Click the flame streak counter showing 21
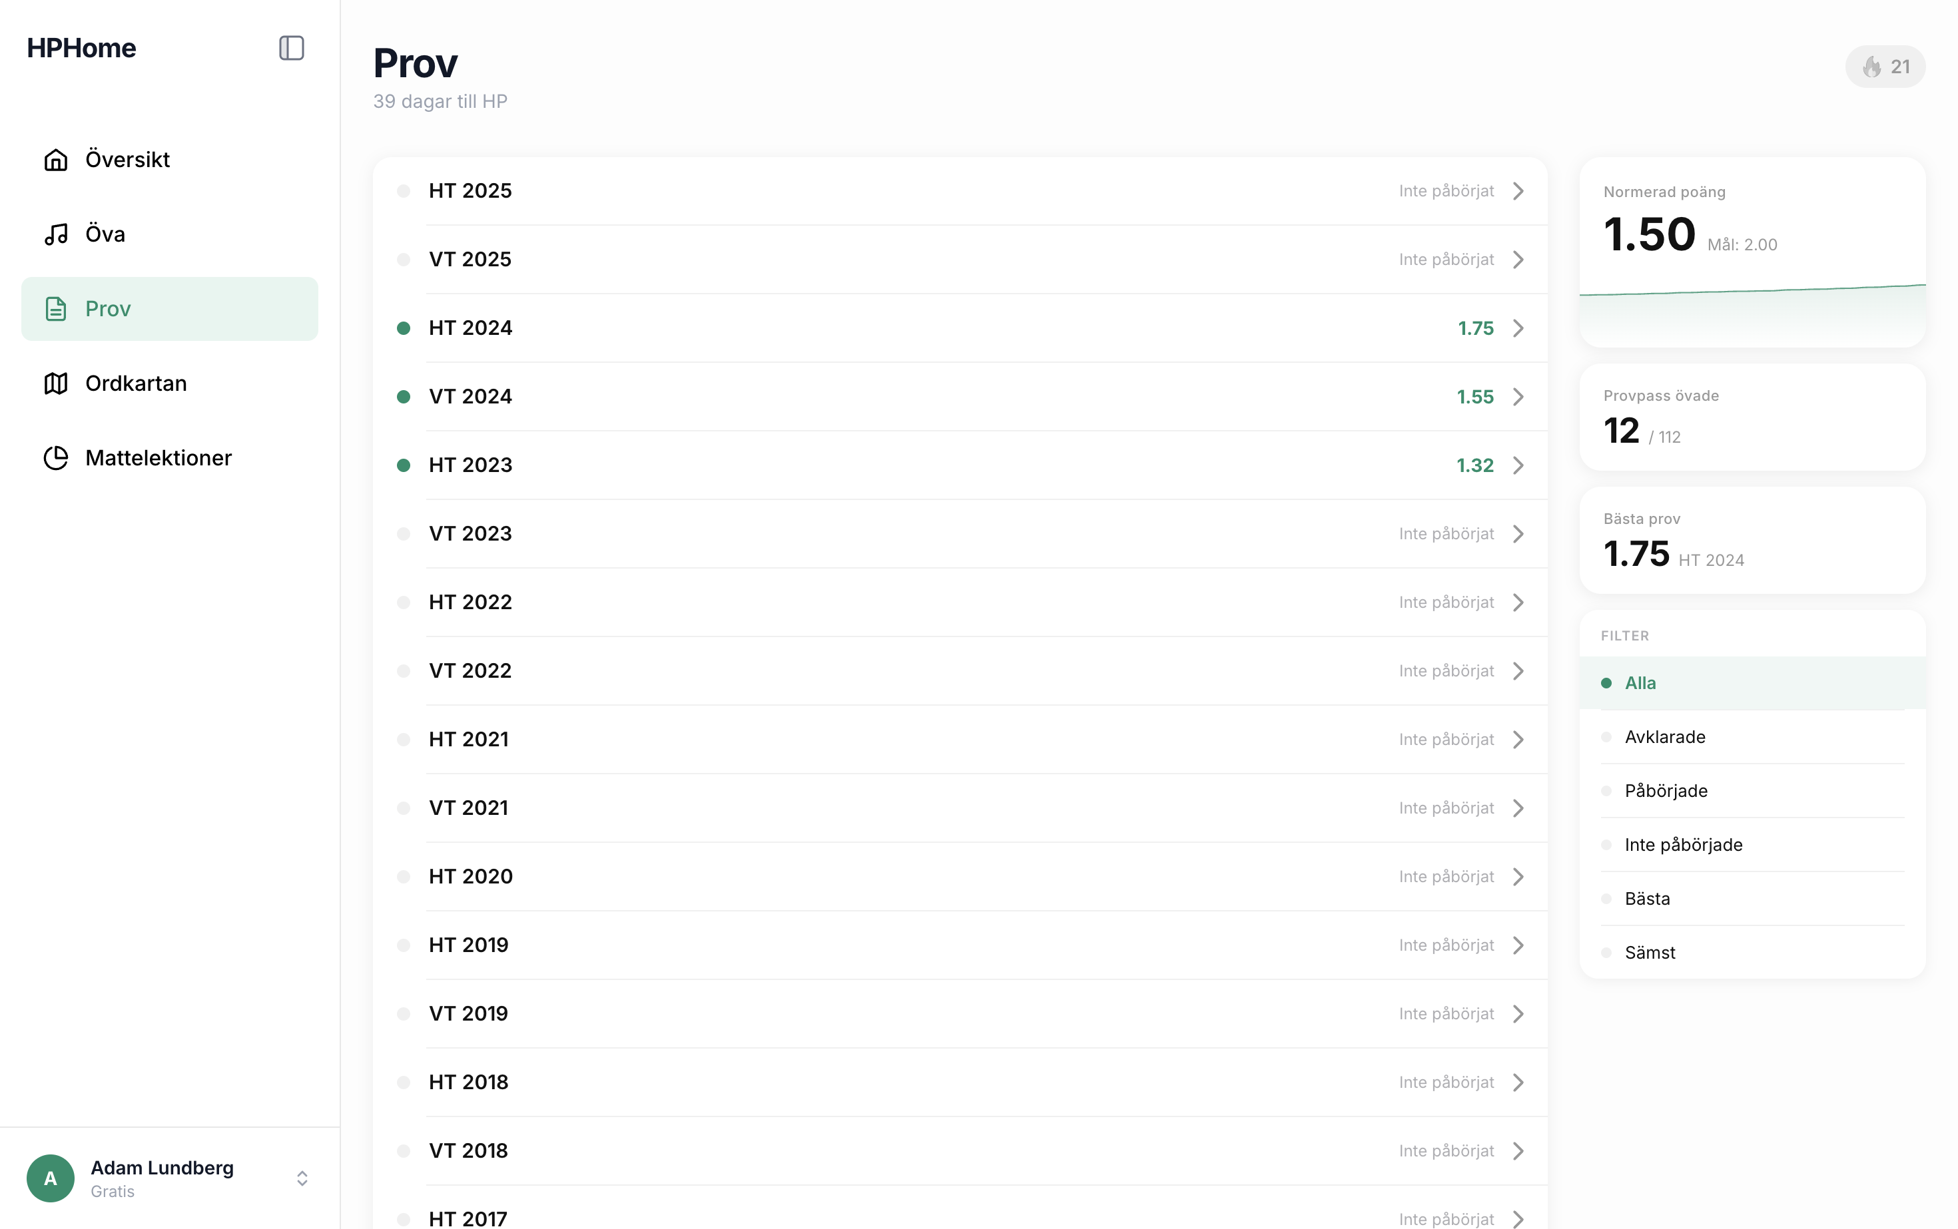 coord(1885,67)
